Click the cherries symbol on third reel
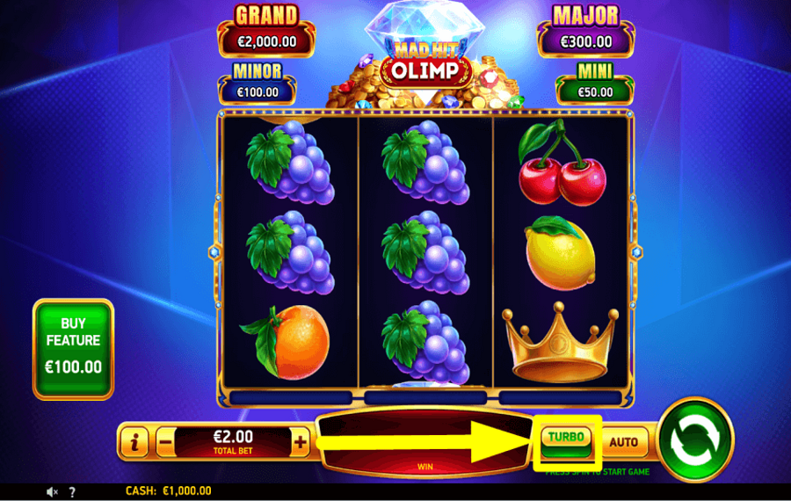Screen dimensions: 791x501 click(561, 163)
